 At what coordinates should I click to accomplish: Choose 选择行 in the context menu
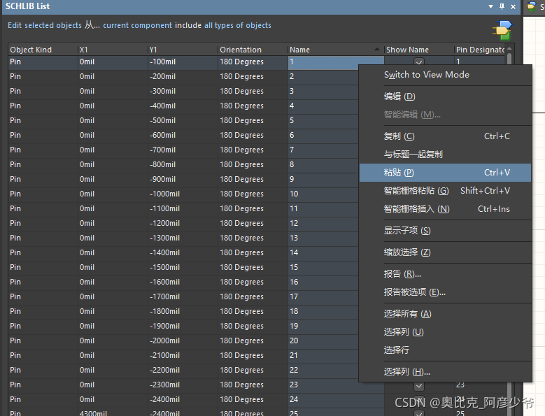click(x=445, y=350)
